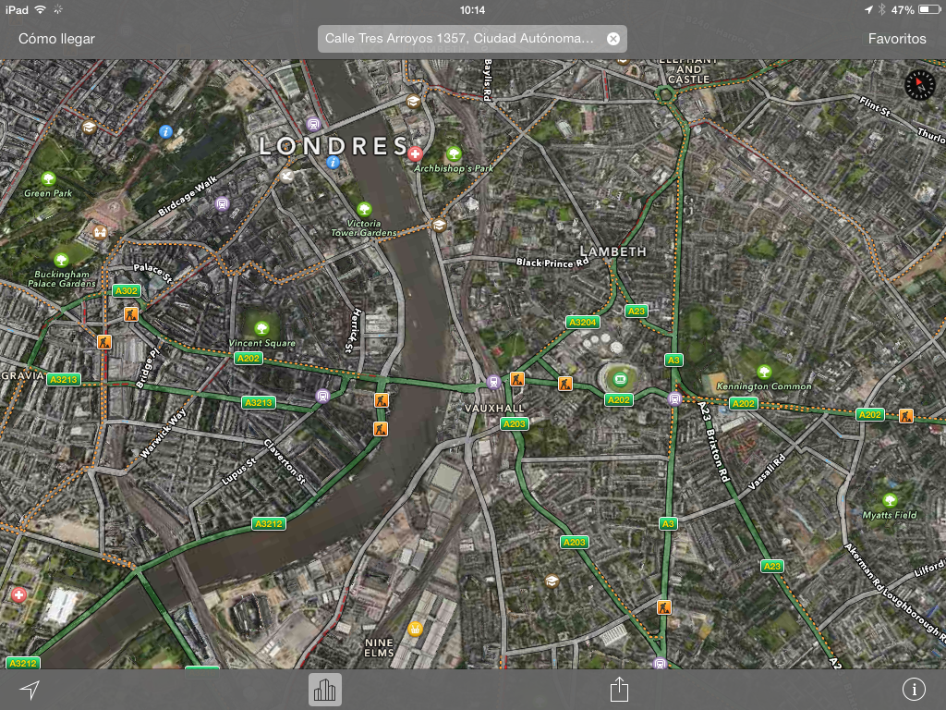Tap the Vassall Rd label
This screenshot has width=946, height=710.
point(767,471)
